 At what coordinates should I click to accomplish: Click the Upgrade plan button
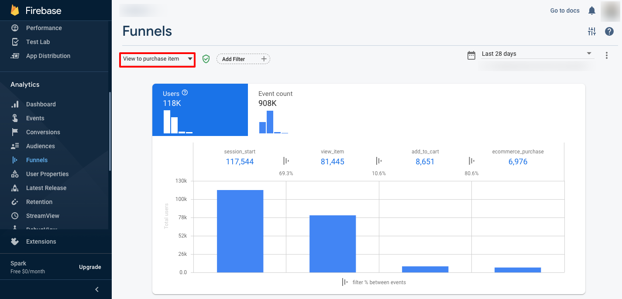coord(90,267)
